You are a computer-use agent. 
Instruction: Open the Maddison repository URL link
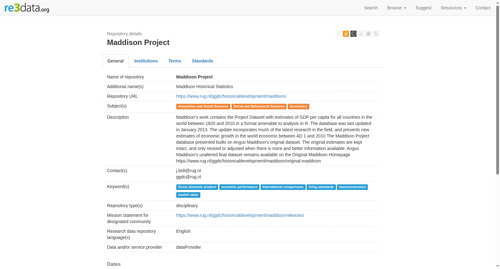click(x=231, y=96)
